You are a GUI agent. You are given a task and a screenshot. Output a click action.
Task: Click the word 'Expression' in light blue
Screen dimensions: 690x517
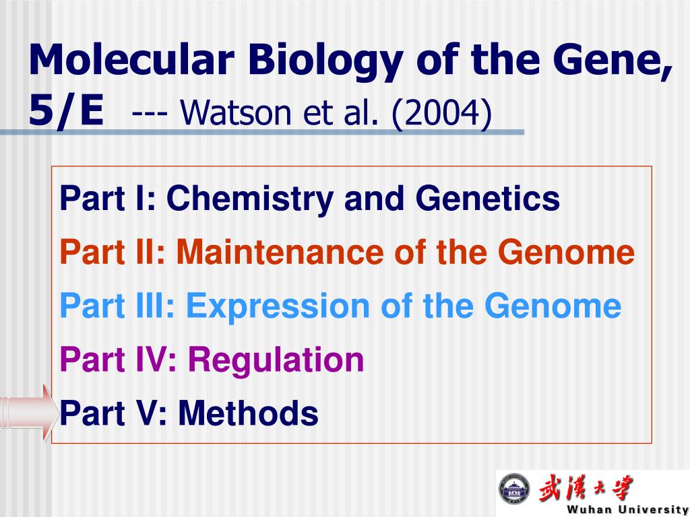coord(278,306)
